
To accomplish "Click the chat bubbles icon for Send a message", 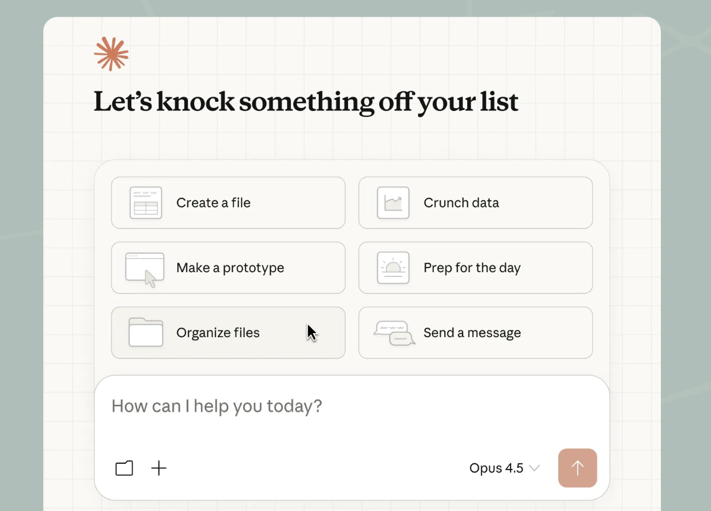I will coord(395,333).
